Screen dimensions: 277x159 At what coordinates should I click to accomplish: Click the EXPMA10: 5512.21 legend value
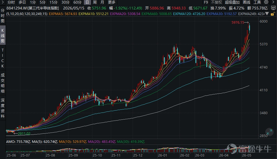click(94, 14)
